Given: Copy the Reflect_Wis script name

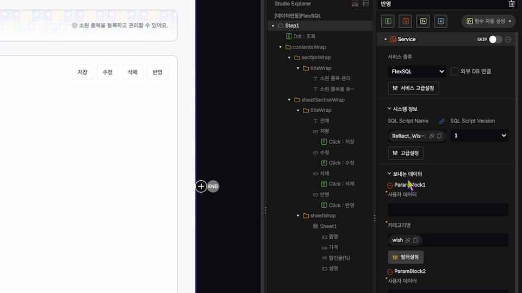Looking at the screenshot, I should 439,136.
